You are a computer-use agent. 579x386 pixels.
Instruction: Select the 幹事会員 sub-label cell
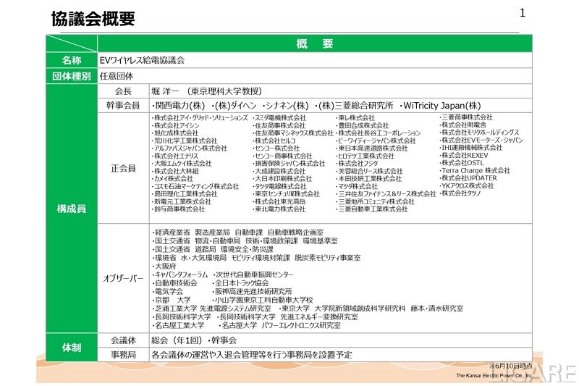[x=123, y=105]
